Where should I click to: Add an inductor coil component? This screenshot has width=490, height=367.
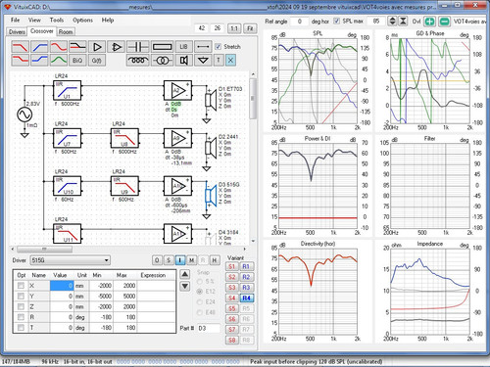(138, 60)
